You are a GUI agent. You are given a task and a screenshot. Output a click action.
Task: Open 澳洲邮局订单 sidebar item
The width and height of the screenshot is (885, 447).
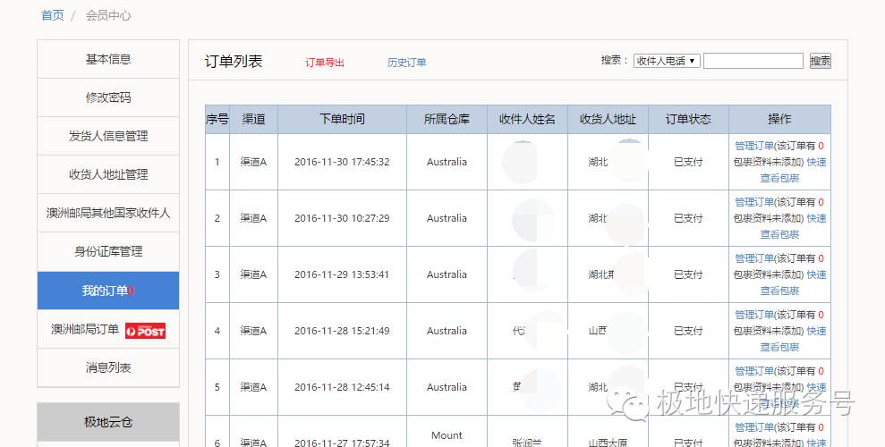tap(108, 329)
